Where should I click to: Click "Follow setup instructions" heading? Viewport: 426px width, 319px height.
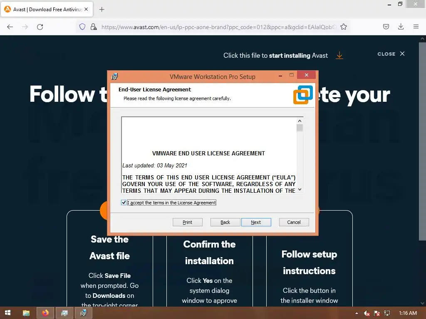pos(309,263)
